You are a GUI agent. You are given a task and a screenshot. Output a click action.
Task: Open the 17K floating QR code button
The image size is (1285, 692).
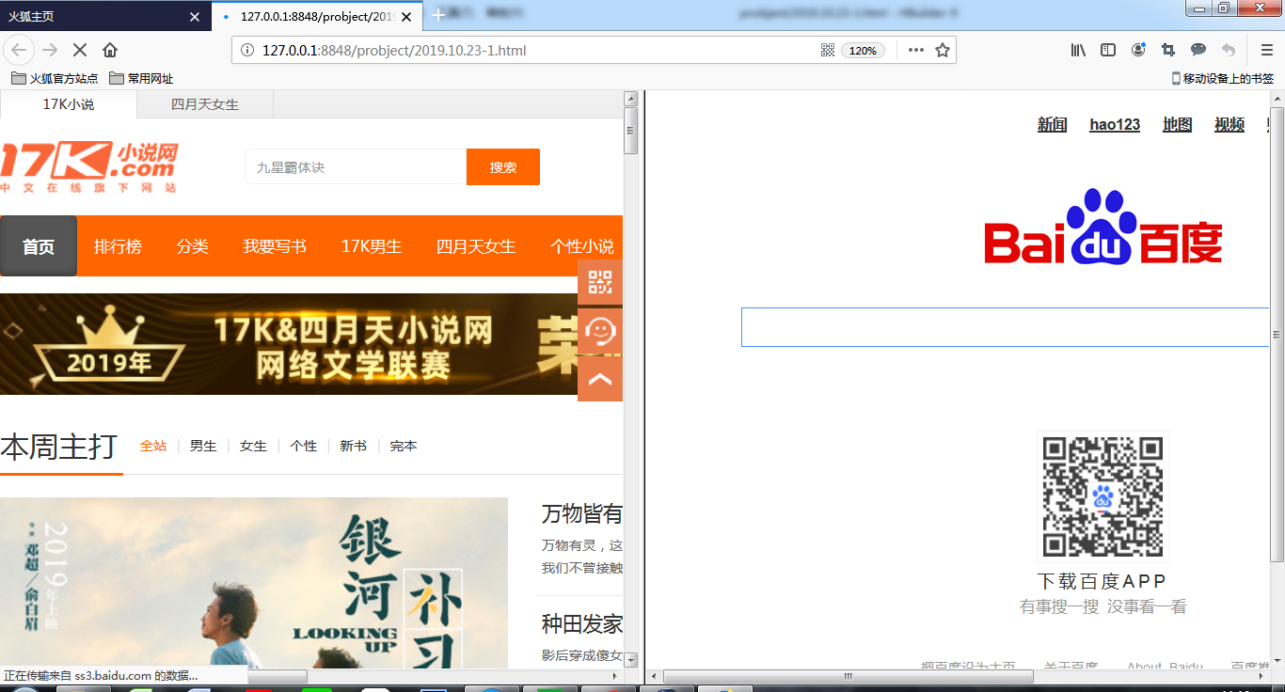tap(600, 282)
